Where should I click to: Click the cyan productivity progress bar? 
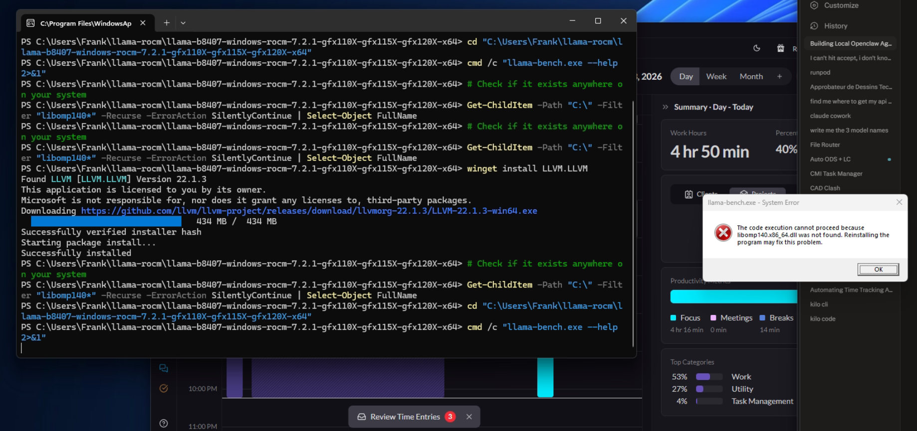click(x=733, y=296)
